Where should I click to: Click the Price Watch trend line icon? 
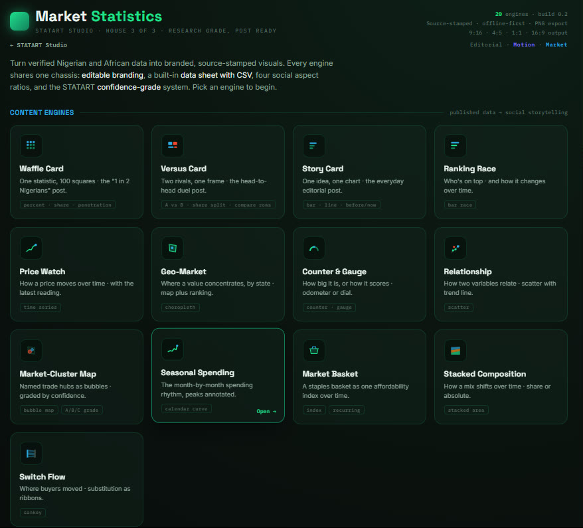(x=31, y=248)
